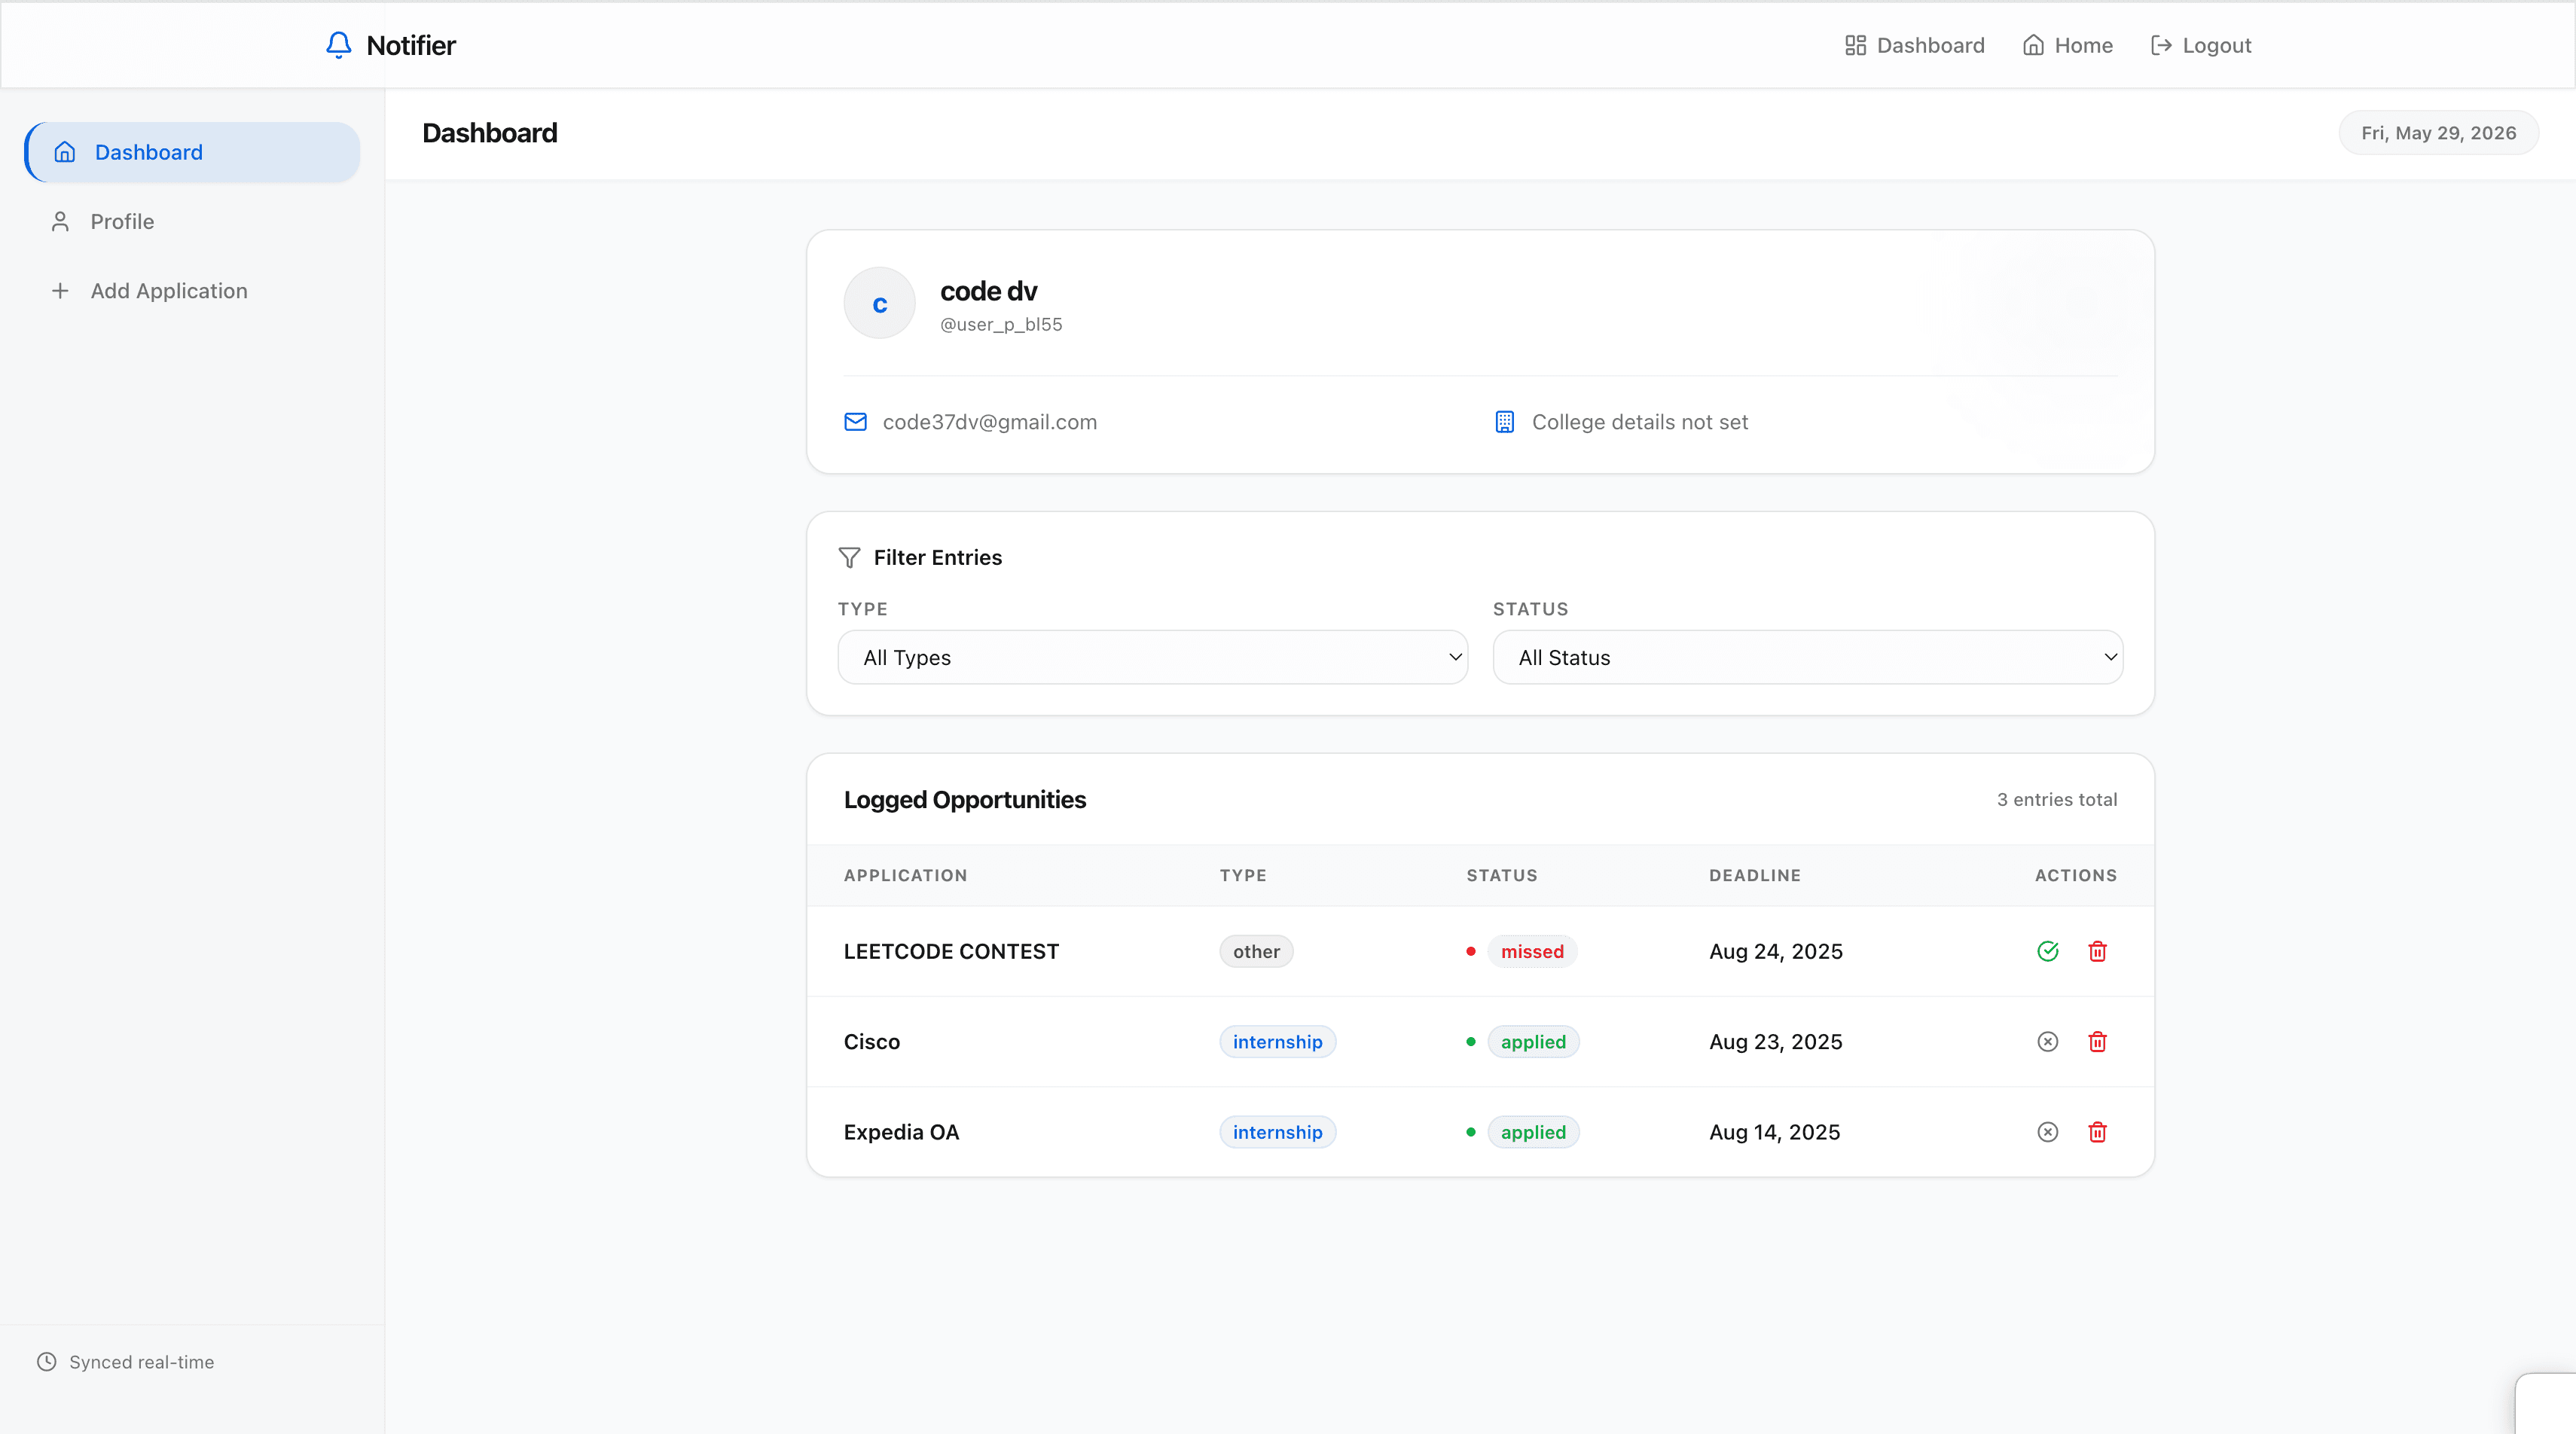2576x1434 pixels.
Task: Click the missed status badge
Action: pyautogui.click(x=1532, y=951)
